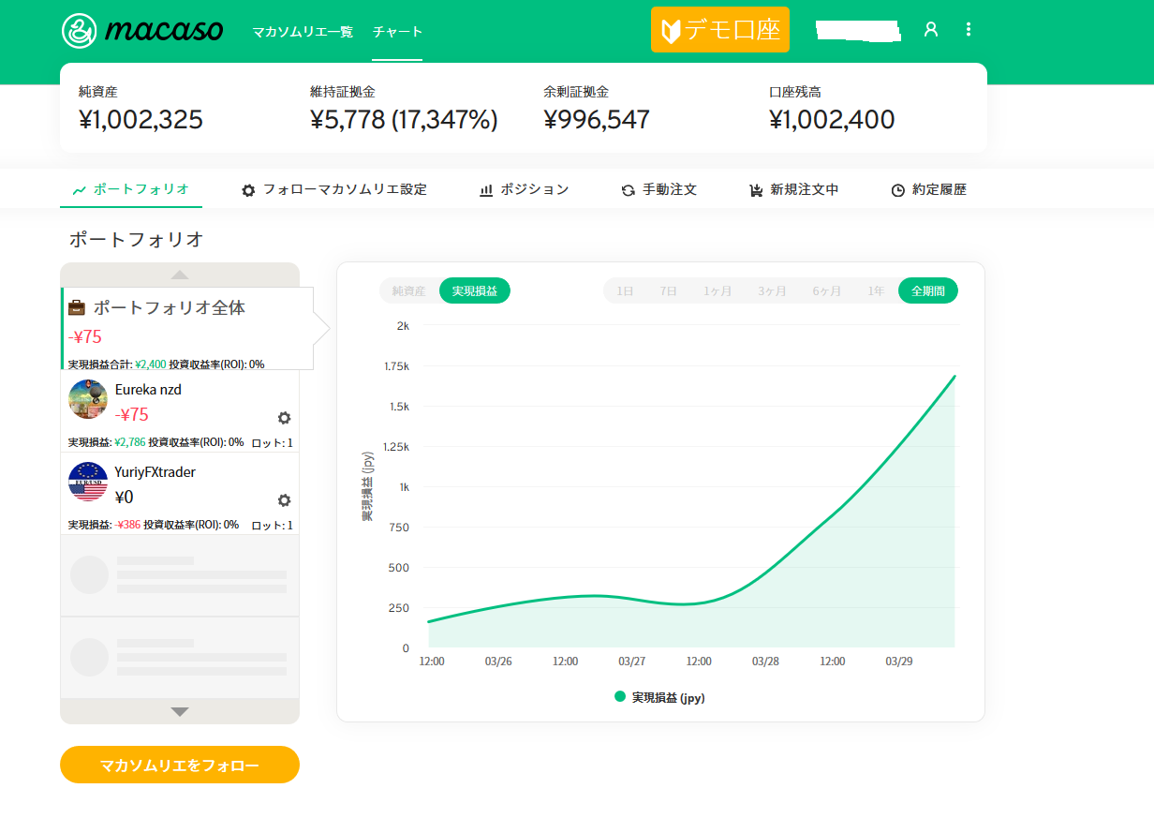Switch chart to 純資産 view
The height and width of the screenshot is (818, 1154).
coord(408,291)
